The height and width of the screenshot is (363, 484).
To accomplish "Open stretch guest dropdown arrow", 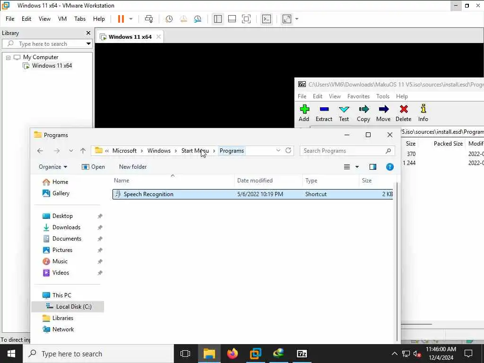I will point(297,19).
